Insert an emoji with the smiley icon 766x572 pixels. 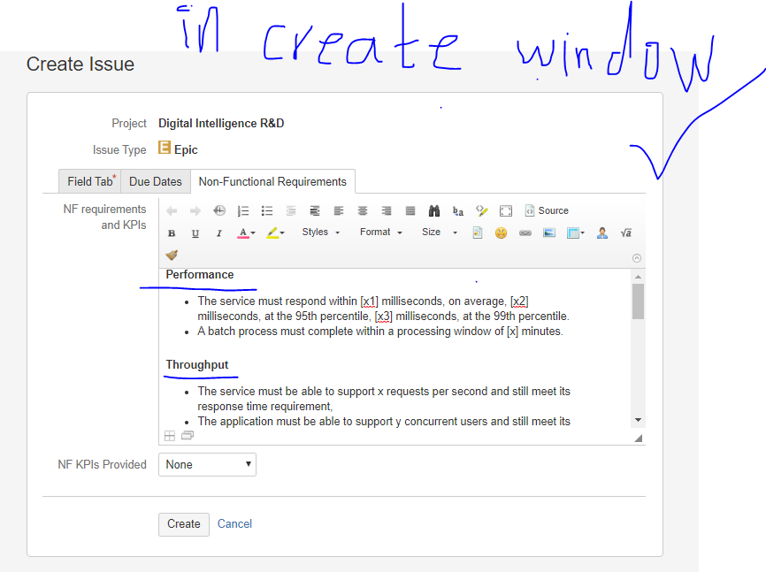[x=500, y=232]
